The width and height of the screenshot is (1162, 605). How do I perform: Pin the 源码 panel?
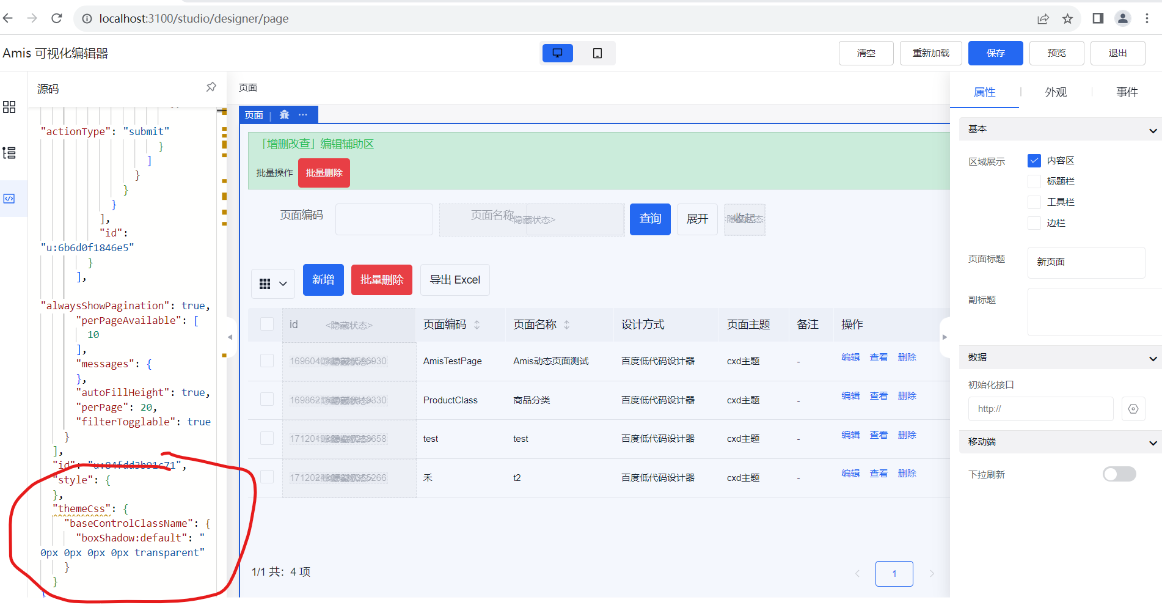211,87
